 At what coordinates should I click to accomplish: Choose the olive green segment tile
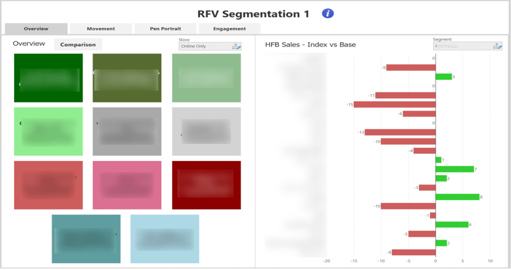[x=127, y=78]
